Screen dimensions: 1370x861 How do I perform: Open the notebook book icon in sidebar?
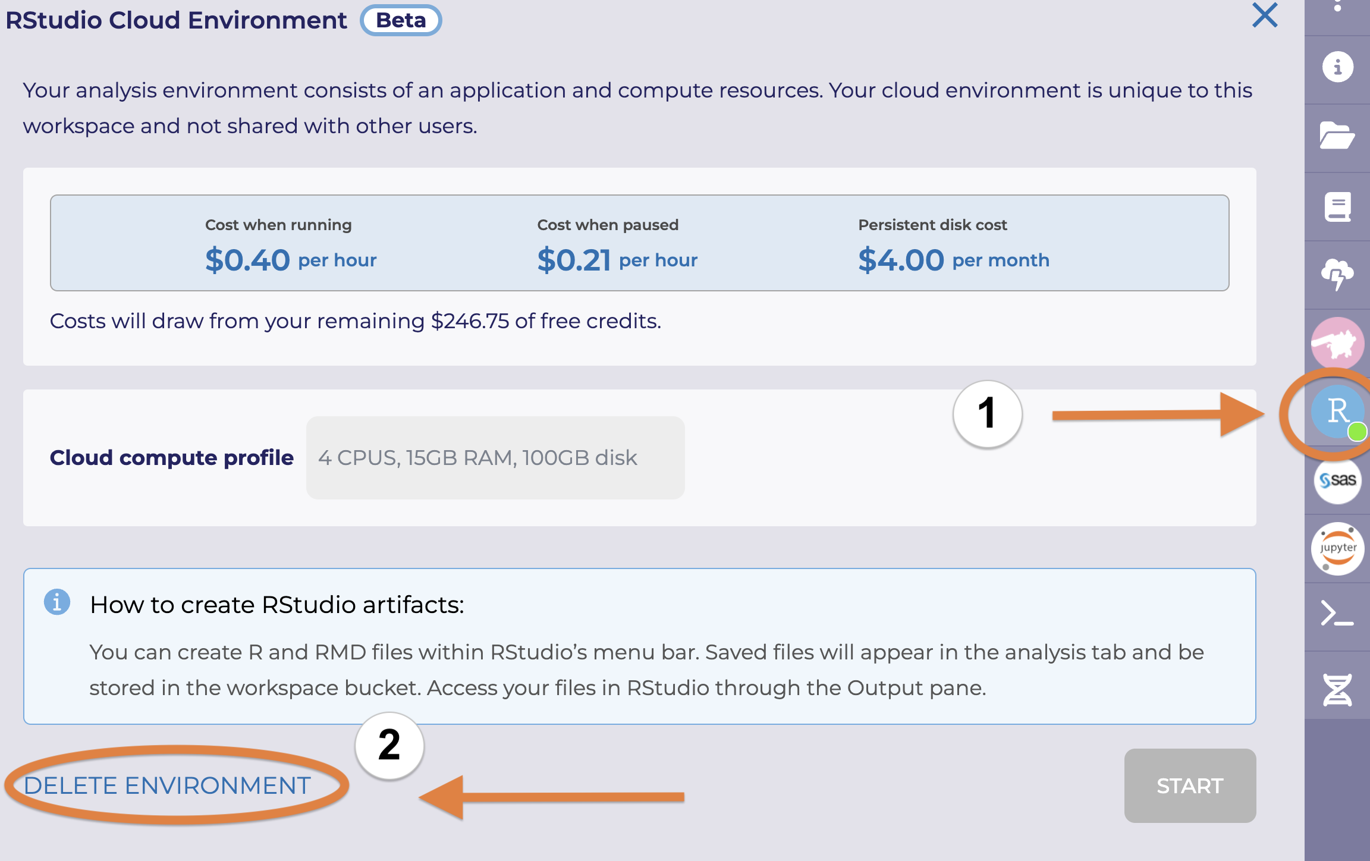[x=1337, y=206]
